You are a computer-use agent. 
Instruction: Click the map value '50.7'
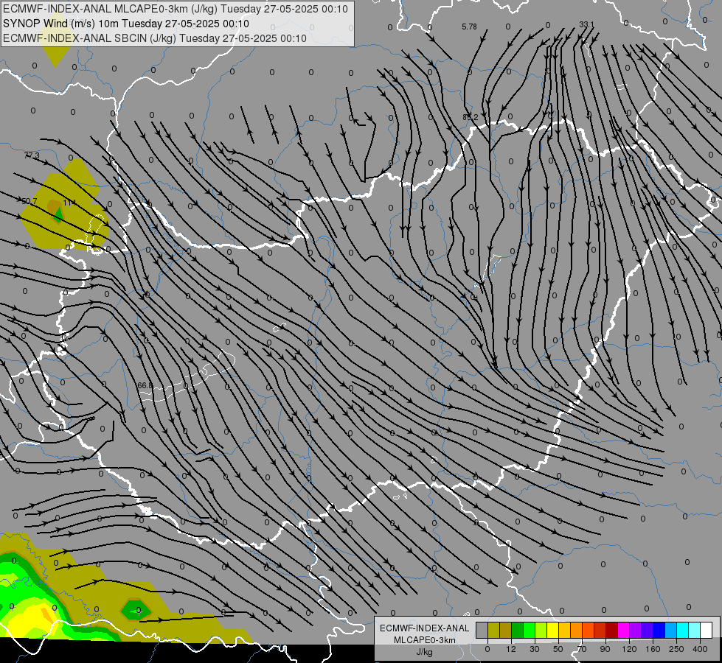[x=29, y=202]
